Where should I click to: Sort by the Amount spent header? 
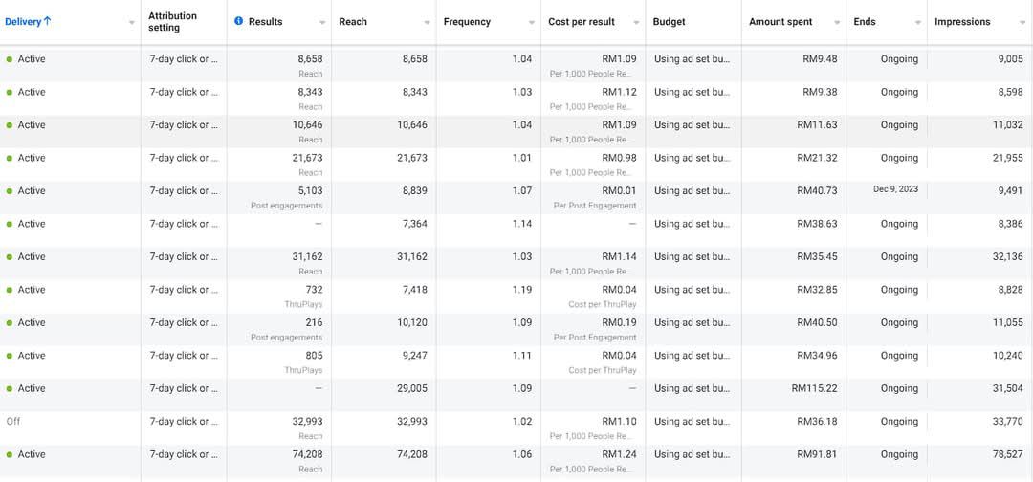pyautogui.click(x=780, y=22)
